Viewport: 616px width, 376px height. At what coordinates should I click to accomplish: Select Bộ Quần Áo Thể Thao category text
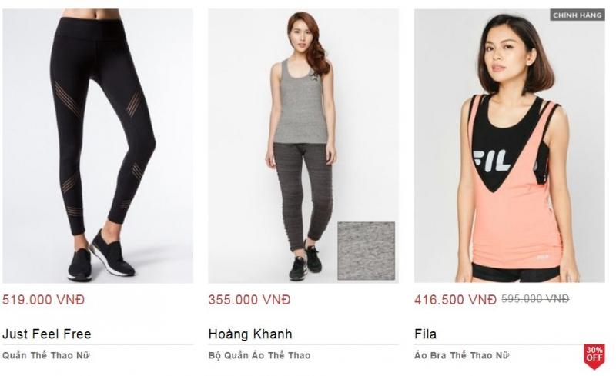[259, 355]
